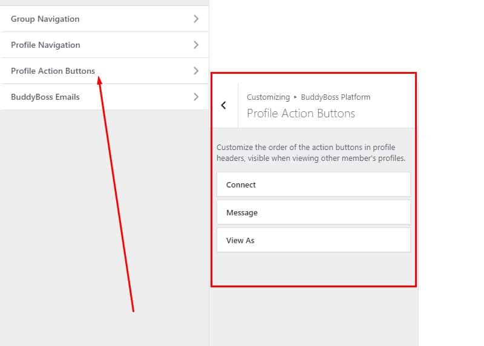Click chevron beside Profile Action Buttons
This screenshot has width=484, height=346.
(196, 71)
